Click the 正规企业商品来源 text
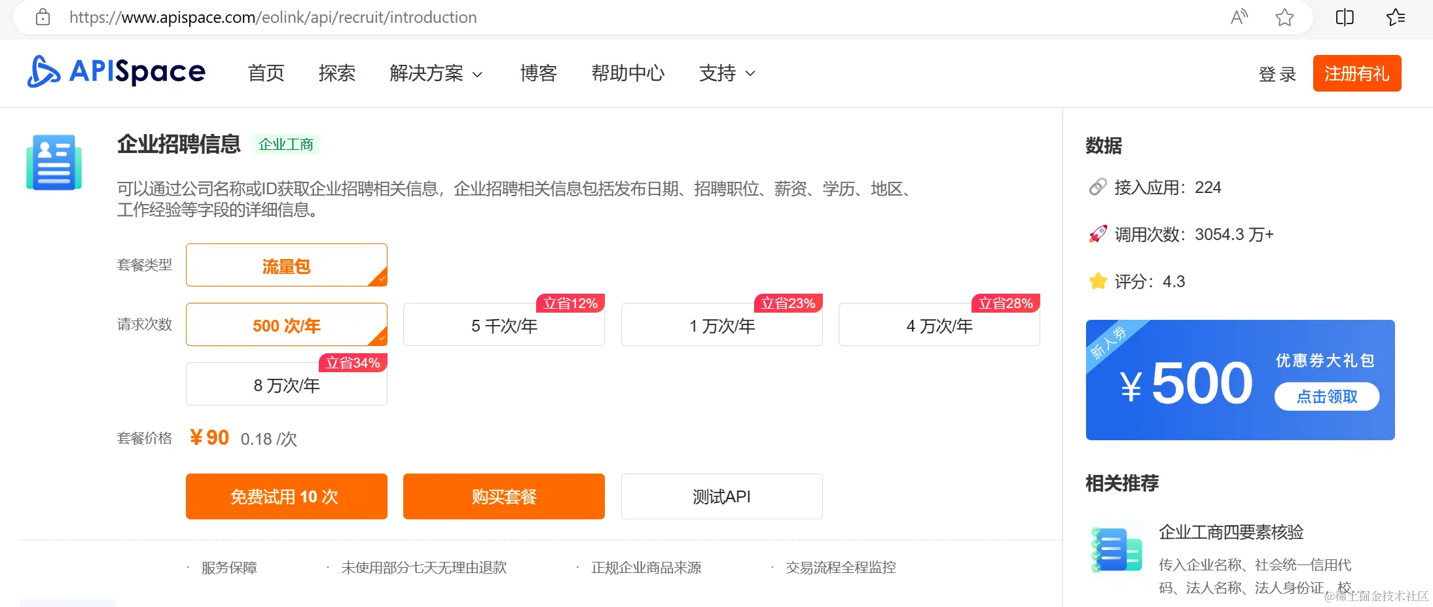 [x=646, y=567]
